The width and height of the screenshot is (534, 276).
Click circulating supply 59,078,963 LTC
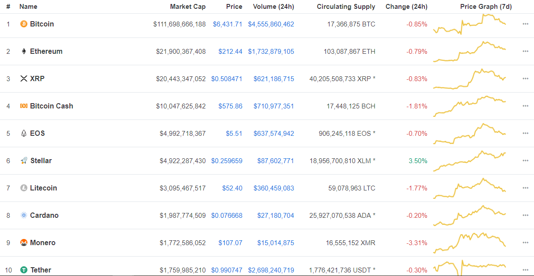[x=352, y=188]
